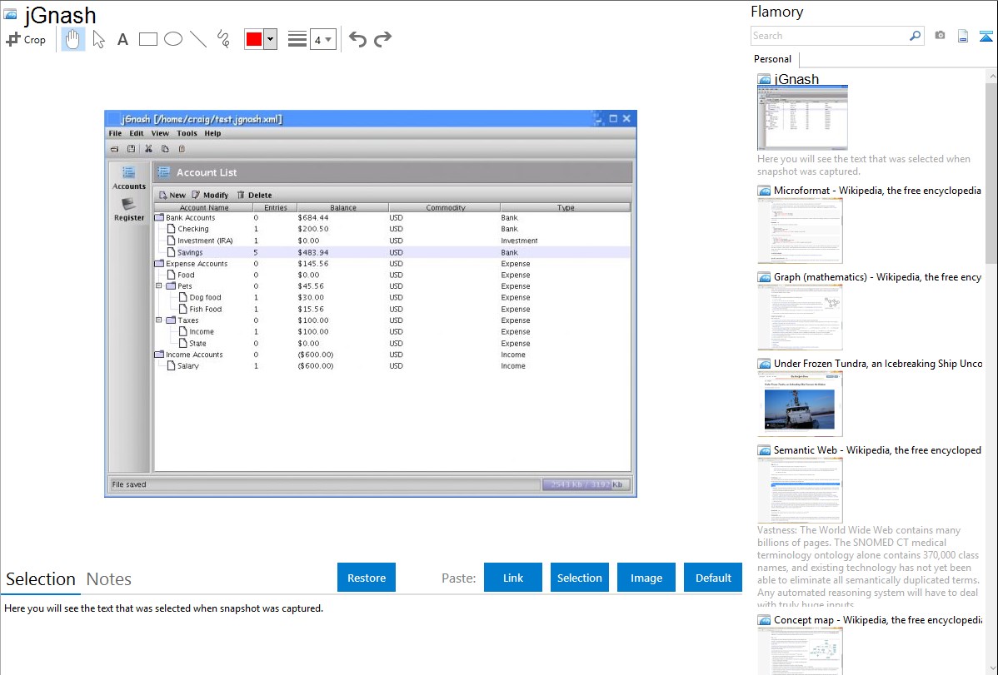The width and height of the screenshot is (998, 675).
Task: Open the File menu in jGnash window
Action: (115, 134)
